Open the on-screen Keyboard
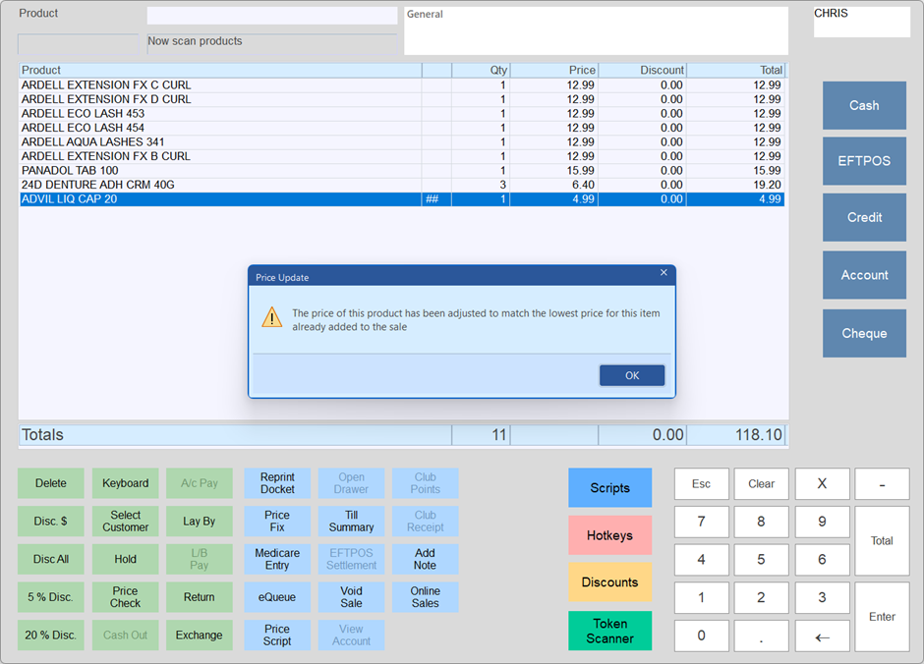The image size is (924, 664). (125, 483)
